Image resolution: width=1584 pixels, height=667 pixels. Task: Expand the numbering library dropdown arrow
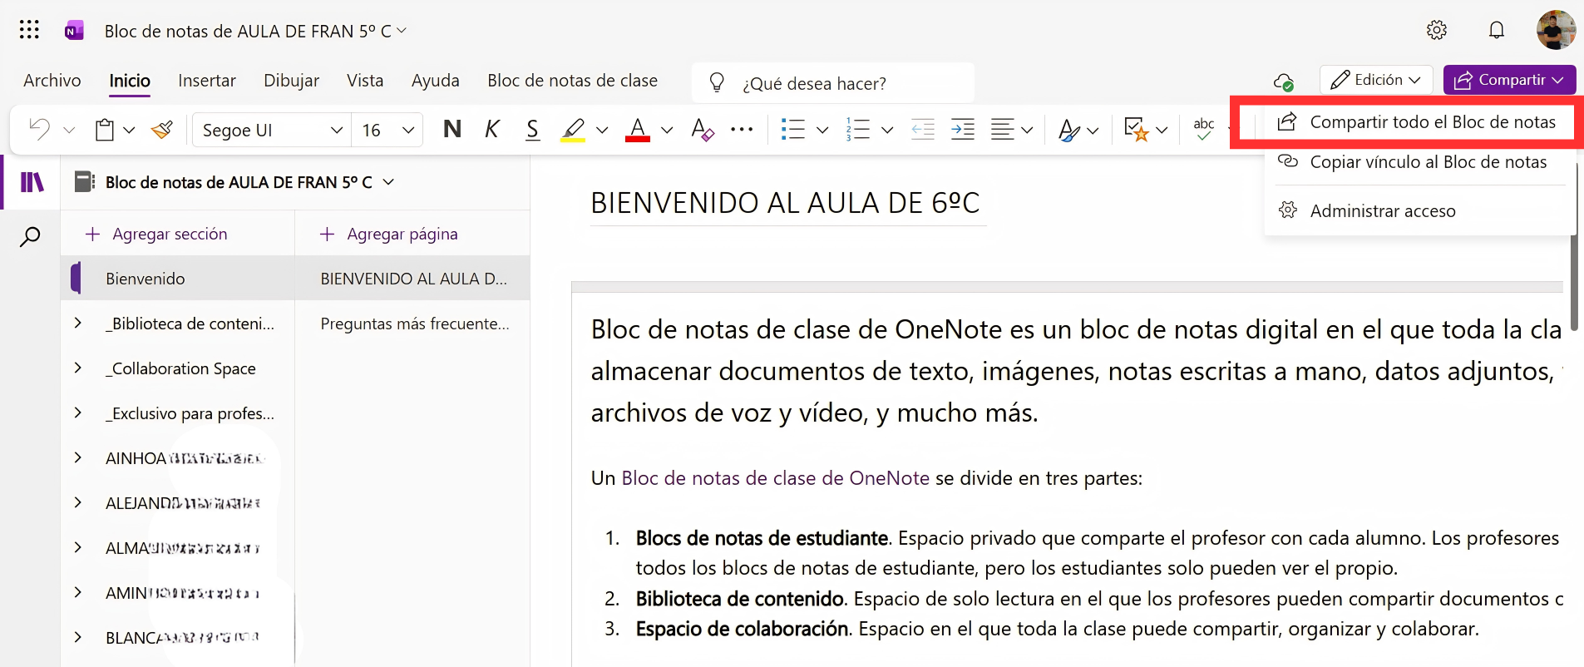[x=887, y=131]
